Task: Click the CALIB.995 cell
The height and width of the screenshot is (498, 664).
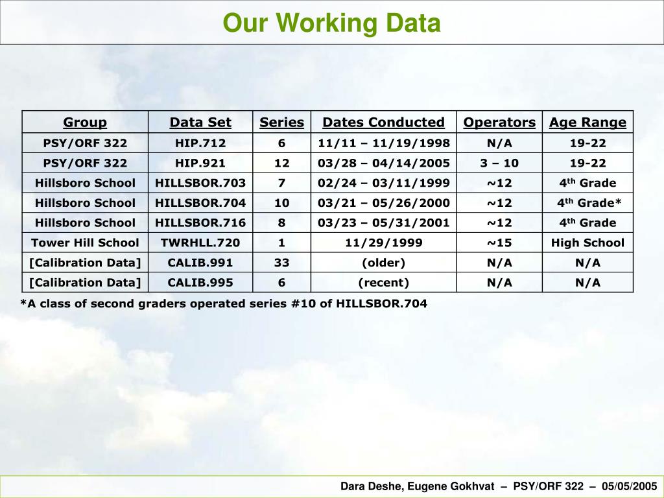Action: click(200, 283)
